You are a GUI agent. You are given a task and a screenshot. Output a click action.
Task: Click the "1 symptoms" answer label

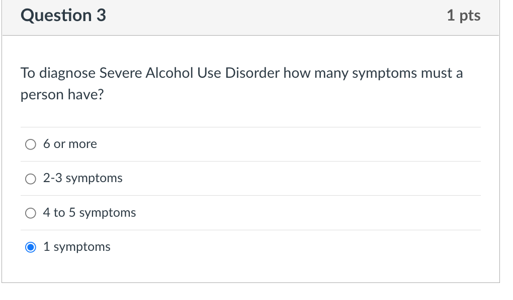[x=77, y=247]
